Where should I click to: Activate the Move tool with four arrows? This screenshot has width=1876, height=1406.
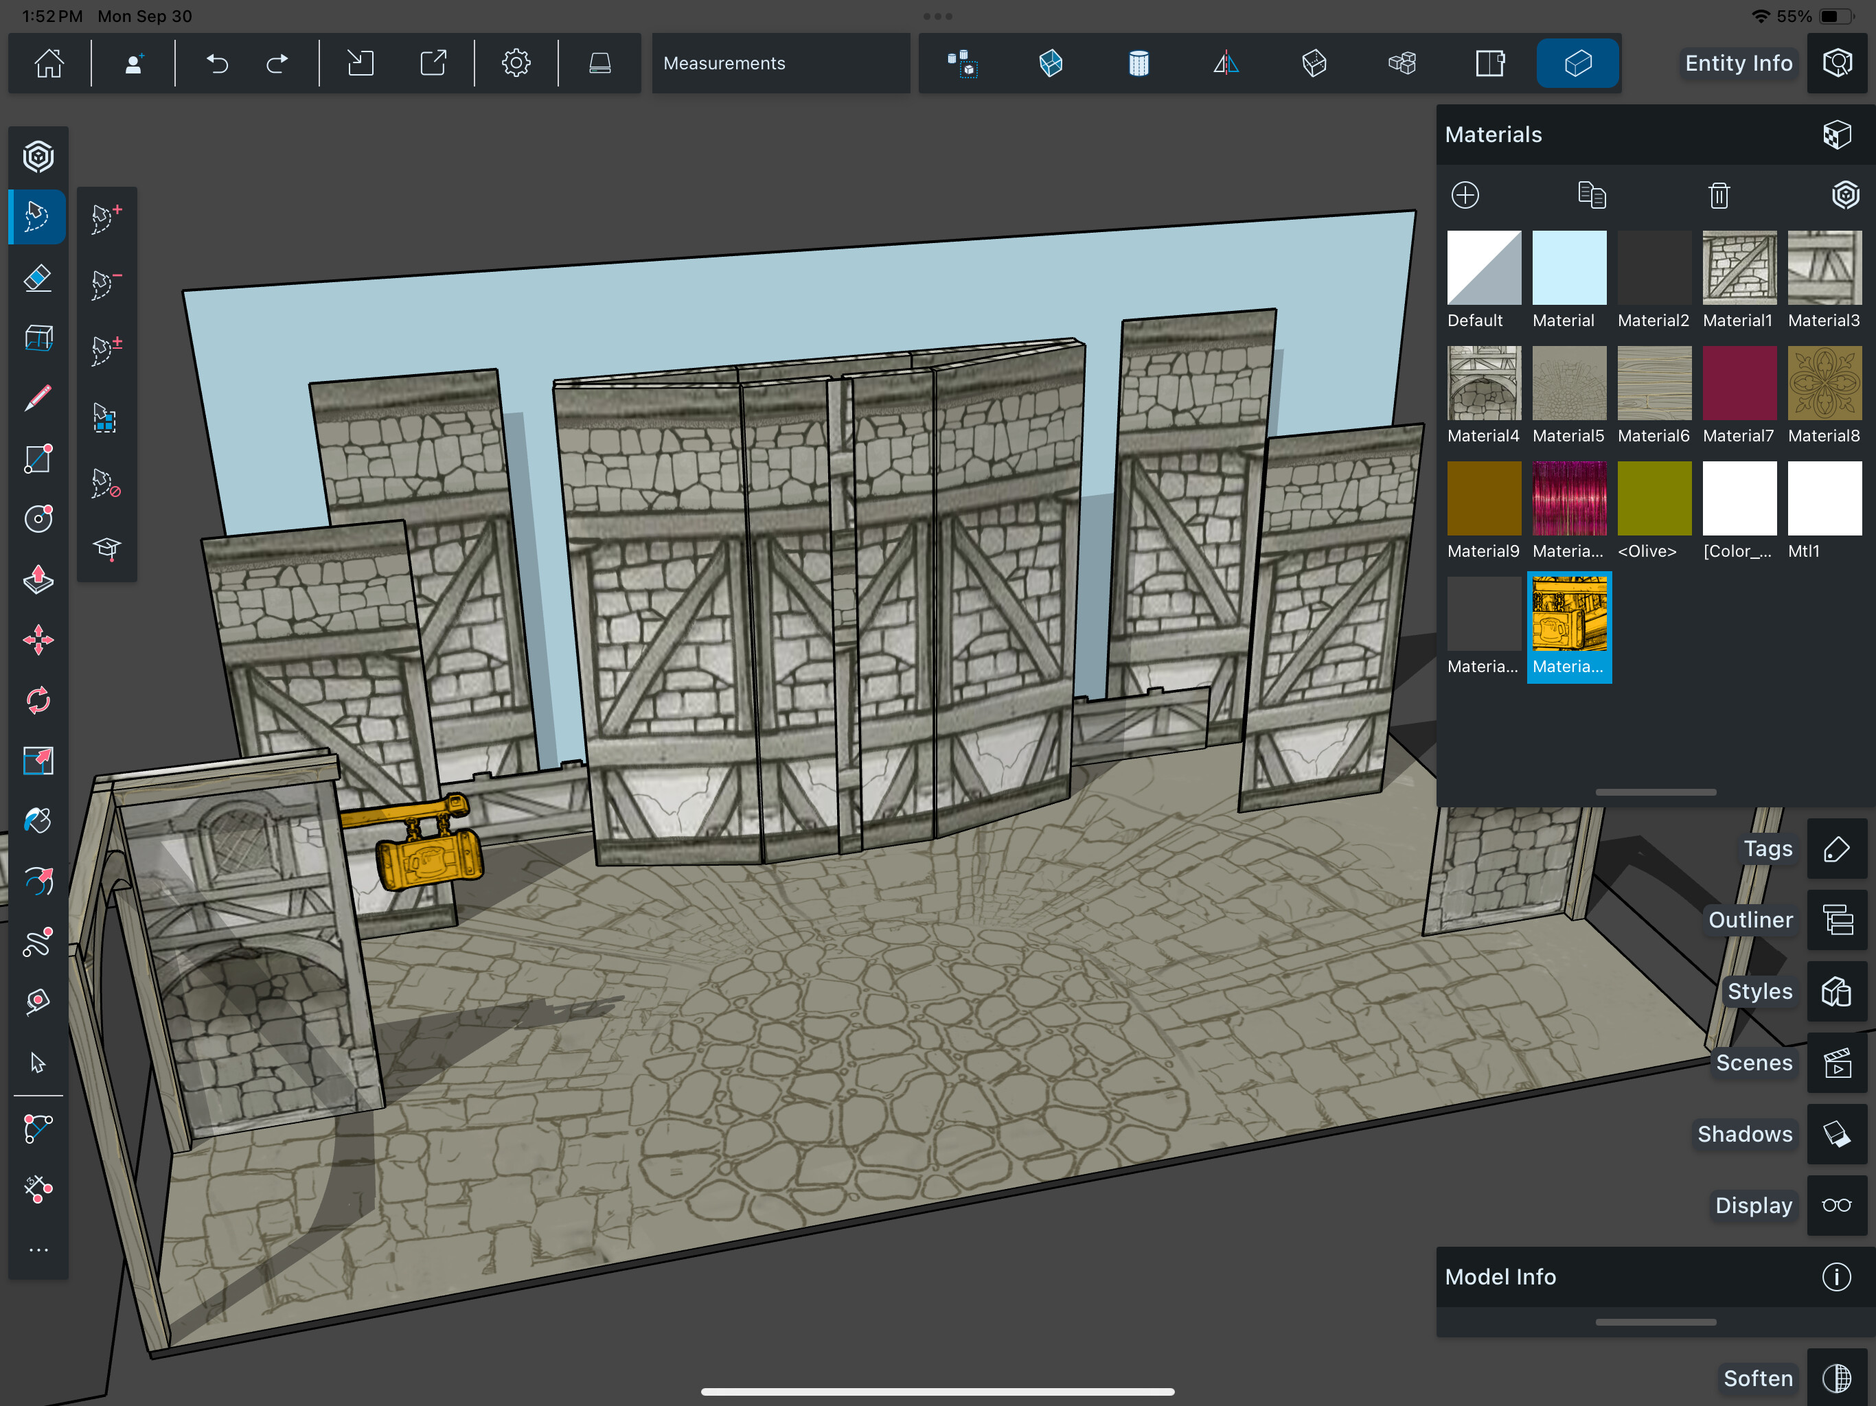click(x=38, y=641)
